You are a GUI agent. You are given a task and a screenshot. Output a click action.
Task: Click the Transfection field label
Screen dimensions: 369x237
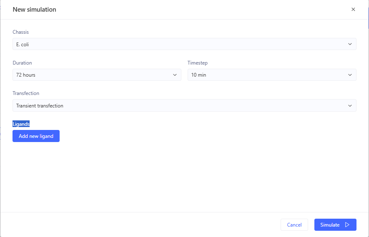tap(26, 93)
